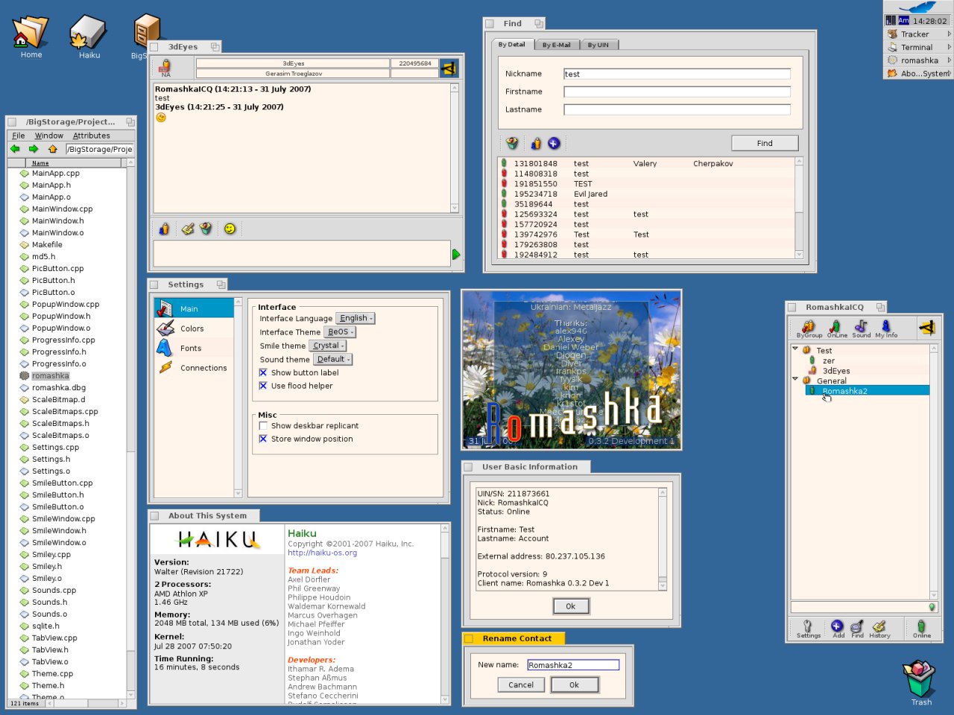Open the Trash desktop icon

pos(920,683)
